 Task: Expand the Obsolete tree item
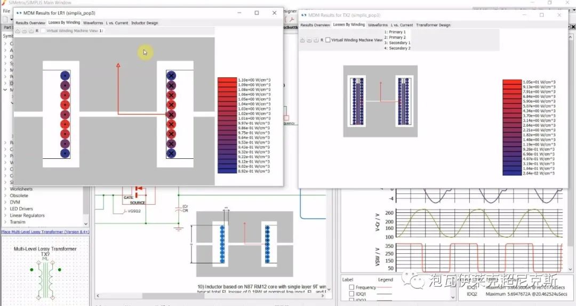[5, 196]
